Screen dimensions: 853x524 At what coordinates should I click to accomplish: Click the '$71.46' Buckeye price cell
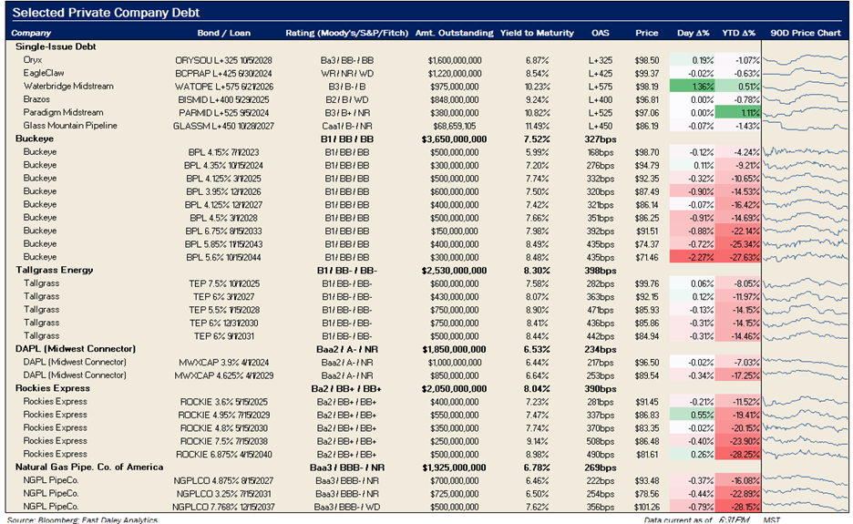click(646, 257)
